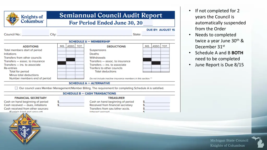
Task: Click the 'Received from financial secretary' label
Action: point(111,105)
